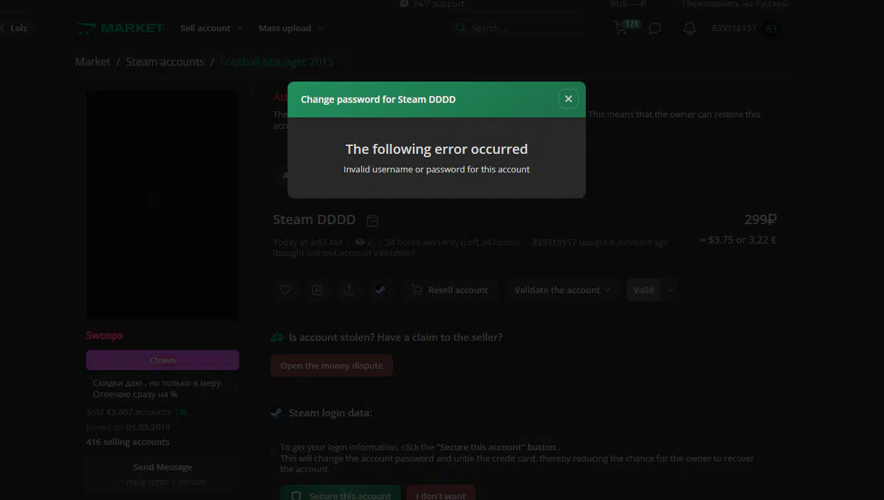Click the Invalid username or password error text
The width and height of the screenshot is (884, 500).
click(437, 169)
